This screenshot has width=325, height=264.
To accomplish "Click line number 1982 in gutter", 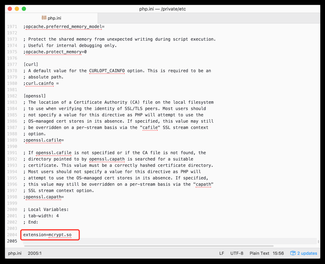I will point(12,96).
